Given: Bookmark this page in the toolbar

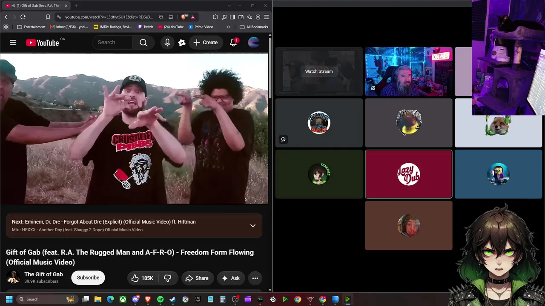Looking at the screenshot, I should coord(48,17).
